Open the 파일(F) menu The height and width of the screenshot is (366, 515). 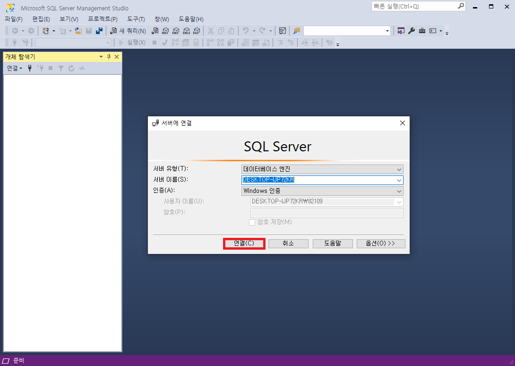[x=14, y=19]
